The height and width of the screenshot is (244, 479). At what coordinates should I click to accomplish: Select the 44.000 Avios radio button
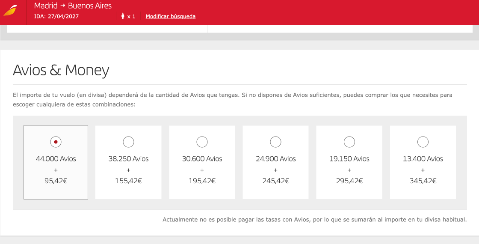[x=56, y=142]
